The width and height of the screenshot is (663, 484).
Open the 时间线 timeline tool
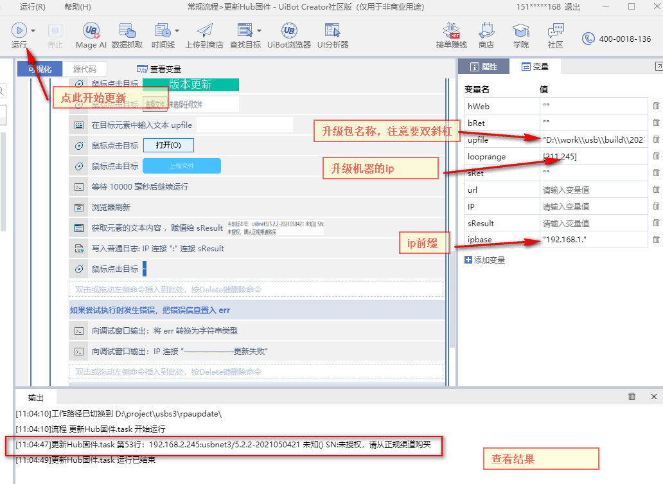pos(163,35)
